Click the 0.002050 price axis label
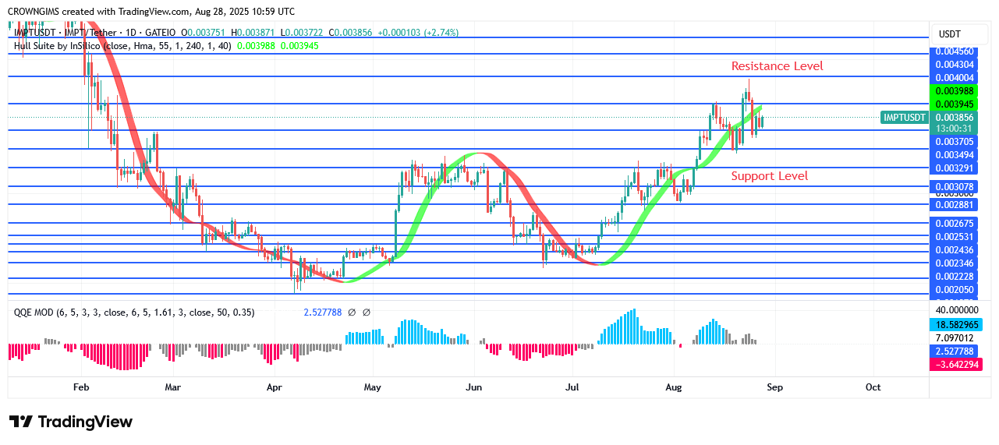 pos(955,290)
